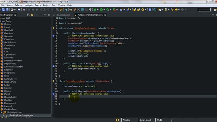Screen dimensions: 217x122
Task: Click the Debug bug icon
Action: click(95, 9)
